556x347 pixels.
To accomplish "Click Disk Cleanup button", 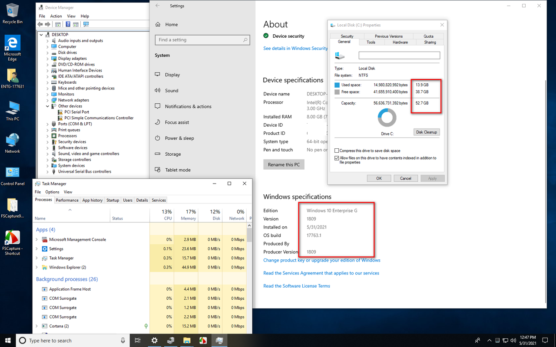I will (427, 132).
